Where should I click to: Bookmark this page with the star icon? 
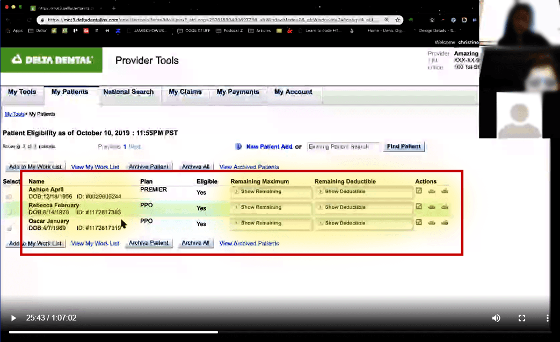tap(397, 20)
